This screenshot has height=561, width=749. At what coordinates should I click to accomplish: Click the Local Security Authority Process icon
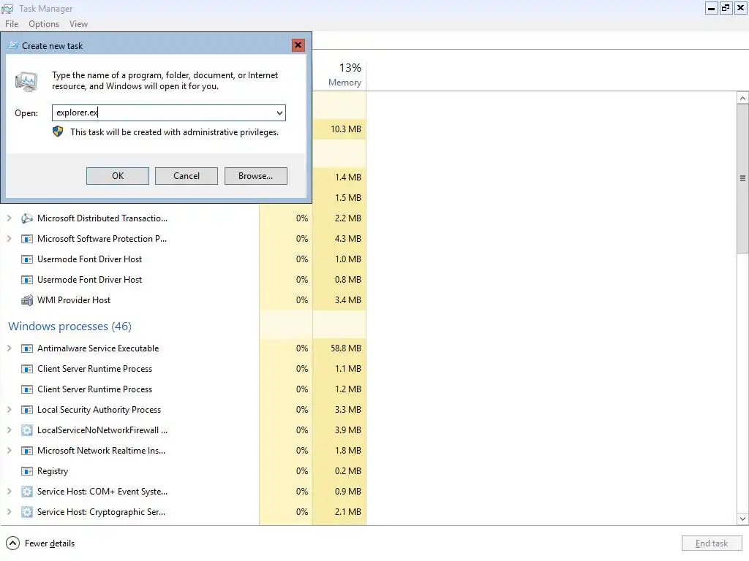[x=27, y=410]
